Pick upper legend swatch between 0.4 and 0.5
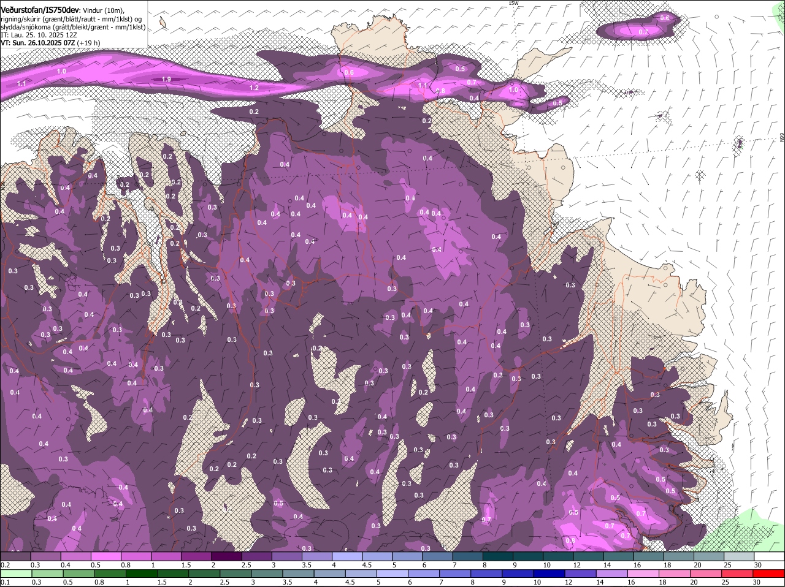 (x=75, y=556)
